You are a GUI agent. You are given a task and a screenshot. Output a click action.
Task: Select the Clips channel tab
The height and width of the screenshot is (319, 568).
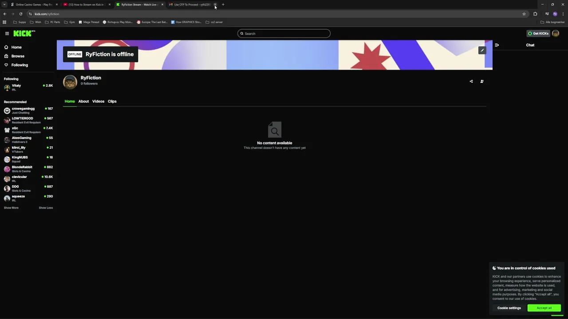coord(112,101)
